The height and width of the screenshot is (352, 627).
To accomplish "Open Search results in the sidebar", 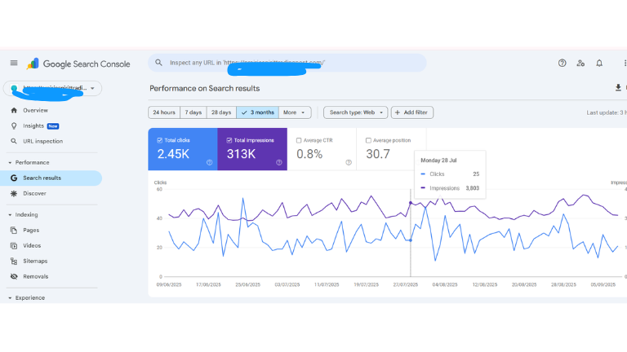I will [x=51, y=178].
